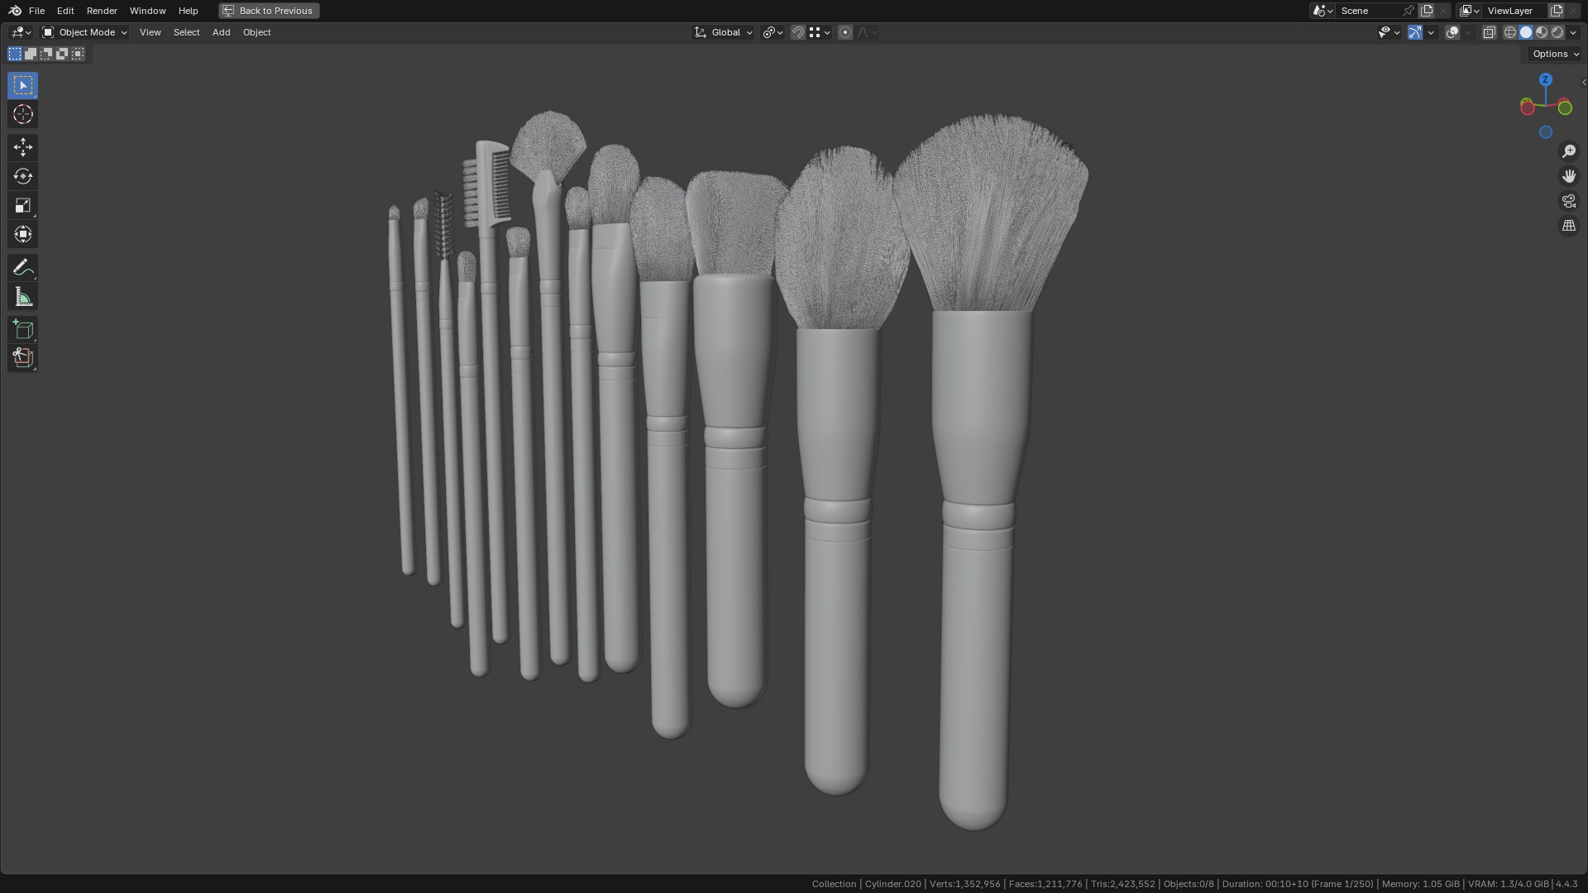This screenshot has width=1588, height=893.
Task: Click the Z axis on navigation gizmo
Action: (1546, 79)
